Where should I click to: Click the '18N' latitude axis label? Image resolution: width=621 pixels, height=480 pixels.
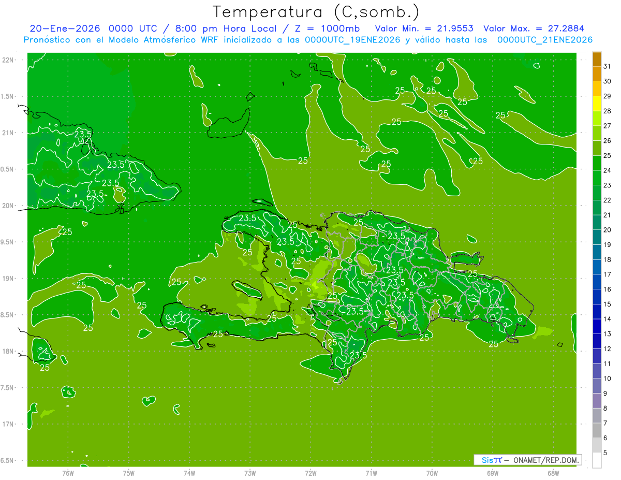(7, 351)
